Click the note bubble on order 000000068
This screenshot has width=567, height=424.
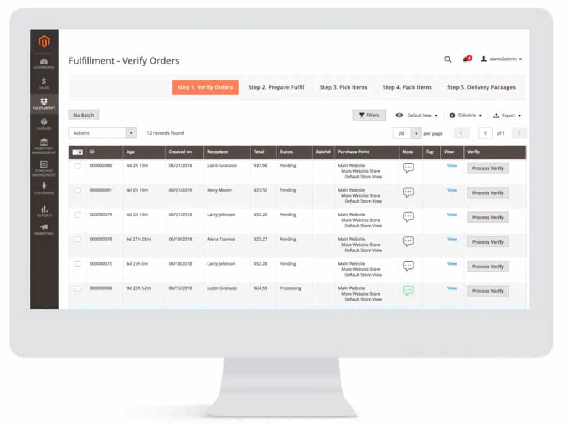click(409, 288)
